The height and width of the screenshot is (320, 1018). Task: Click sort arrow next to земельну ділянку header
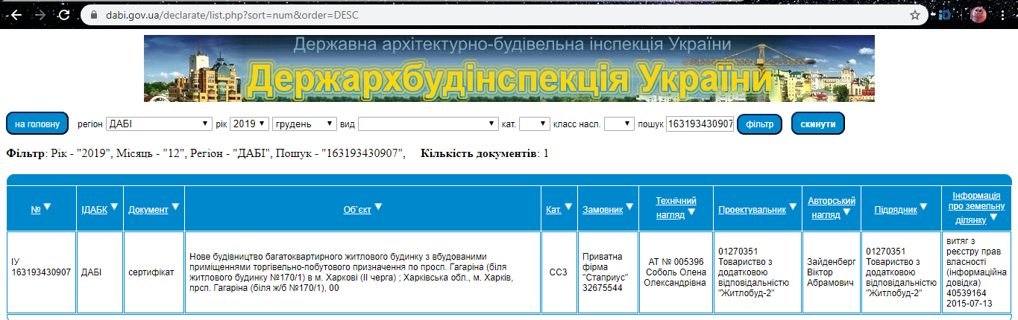click(994, 218)
